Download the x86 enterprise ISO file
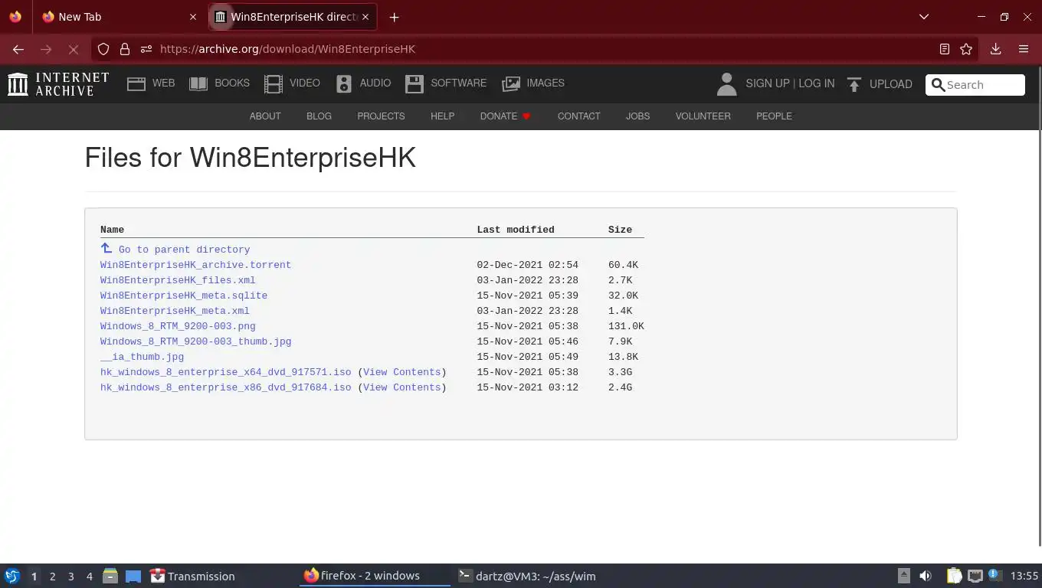Image resolution: width=1042 pixels, height=588 pixels. (x=225, y=387)
